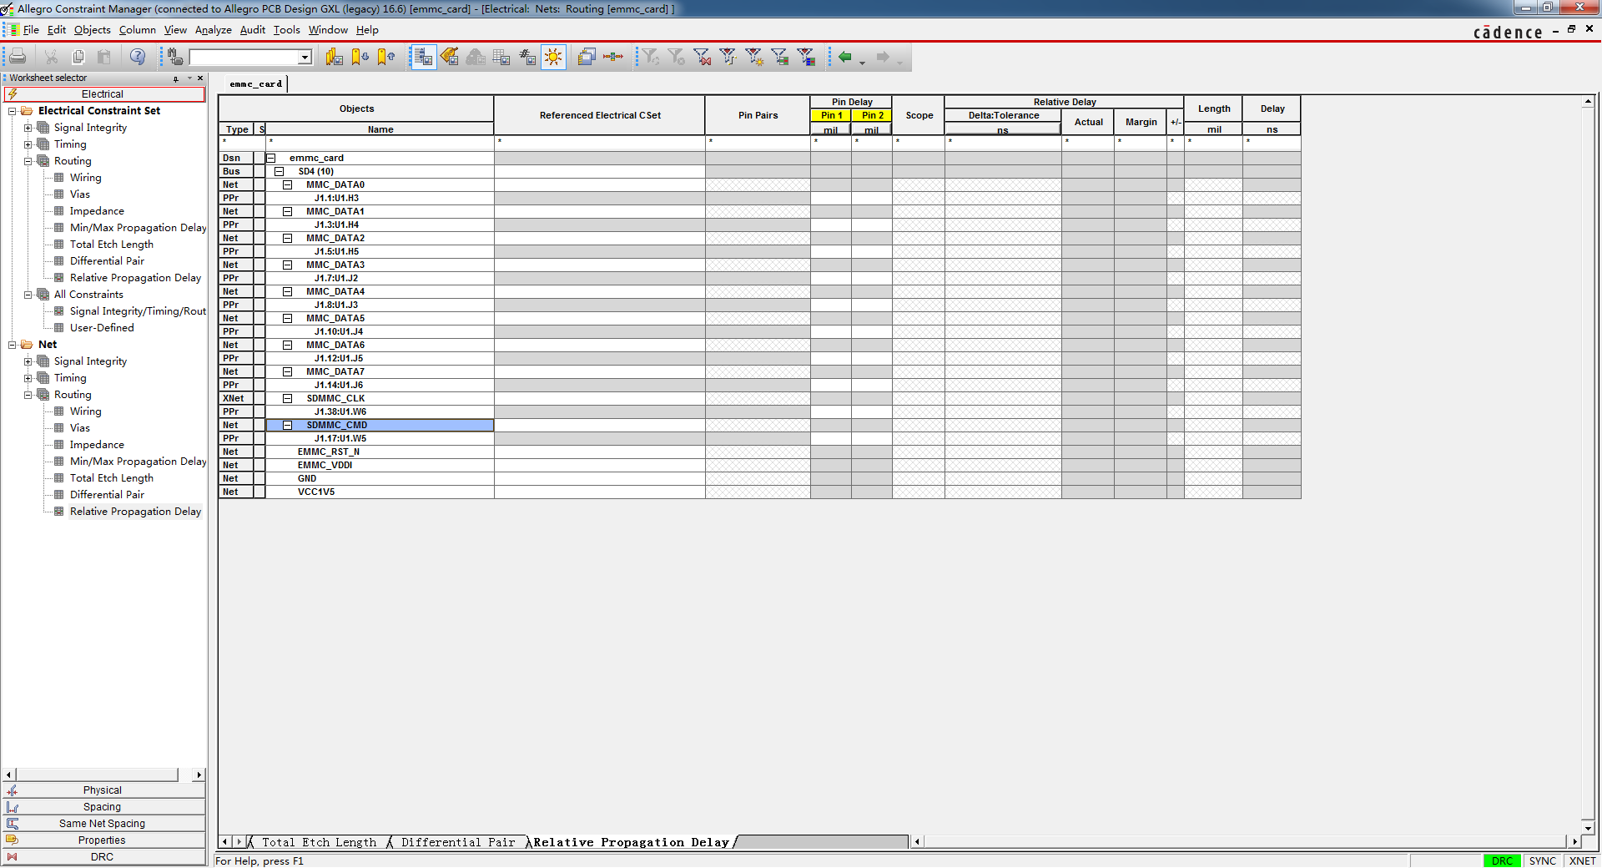Screen dimensions: 1602x868
Task: Open the Analyze menu
Action: pyautogui.click(x=214, y=30)
